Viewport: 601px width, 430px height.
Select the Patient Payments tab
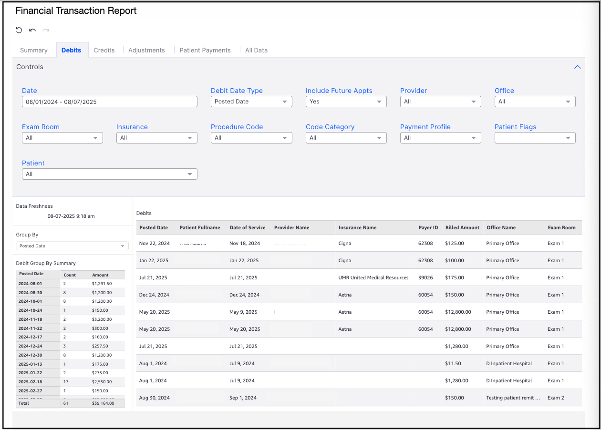point(205,50)
